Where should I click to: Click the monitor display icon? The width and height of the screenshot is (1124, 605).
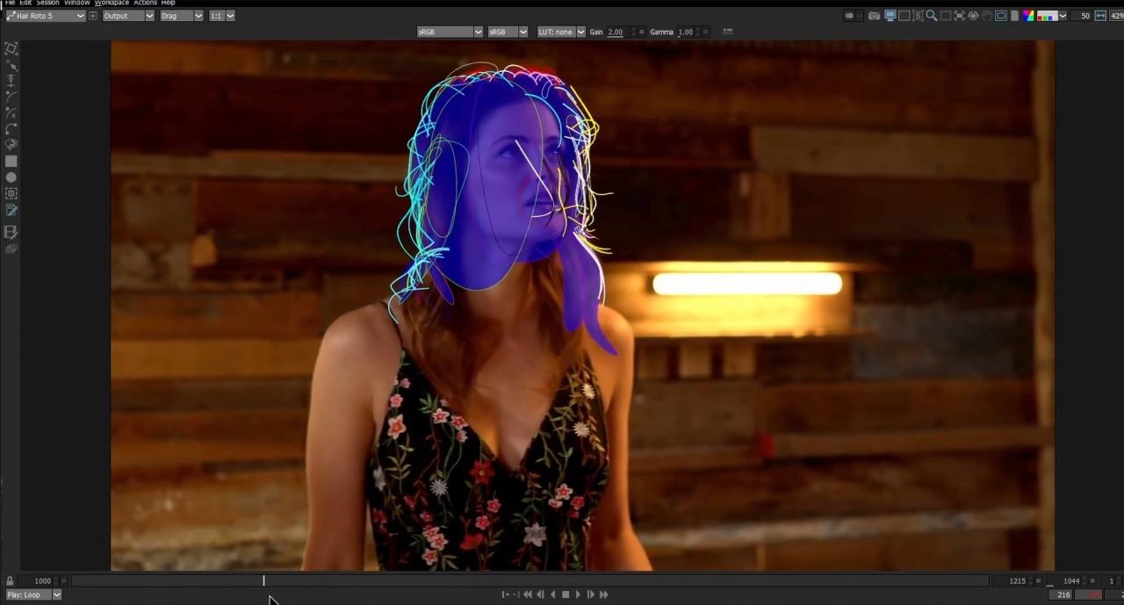(890, 16)
